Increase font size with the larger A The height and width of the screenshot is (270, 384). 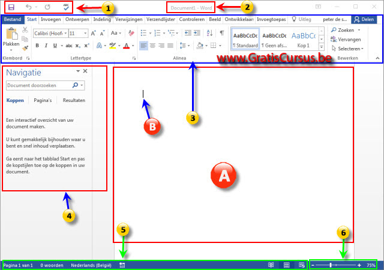tap(93, 33)
